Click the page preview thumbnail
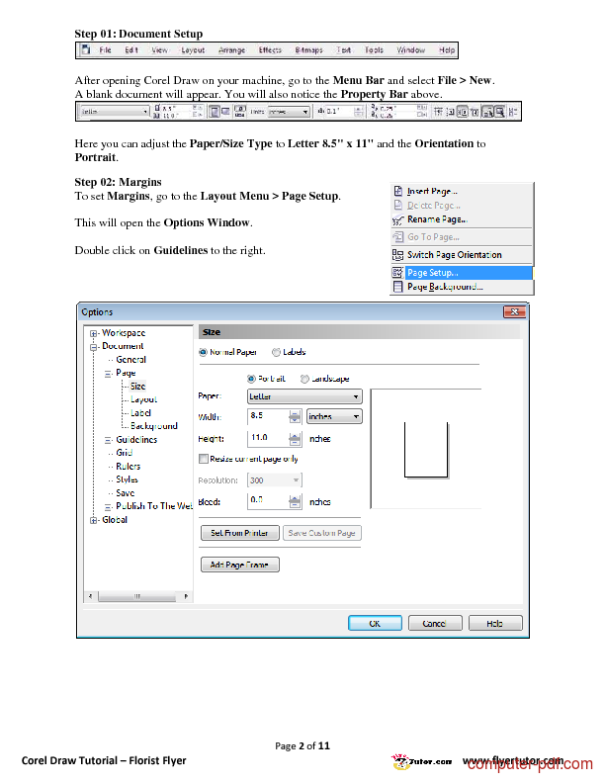Viewport: 605px width, 783px height. pos(426,450)
